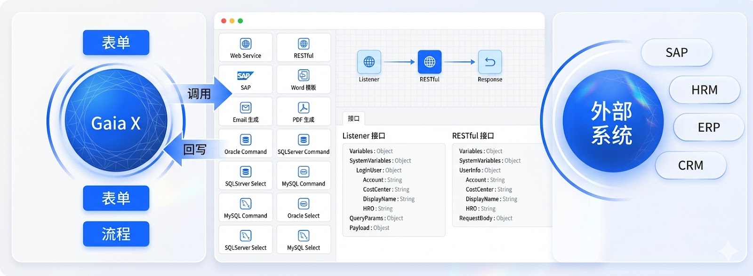
Task: Choose the Word 模板 component icon
Action: click(x=304, y=76)
